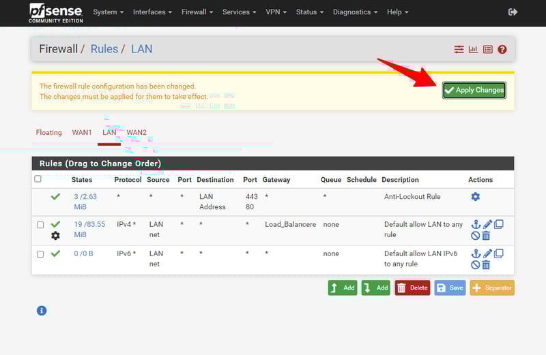
Task: Click the Anti-Lockout Rule settings gear
Action: tap(475, 197)
